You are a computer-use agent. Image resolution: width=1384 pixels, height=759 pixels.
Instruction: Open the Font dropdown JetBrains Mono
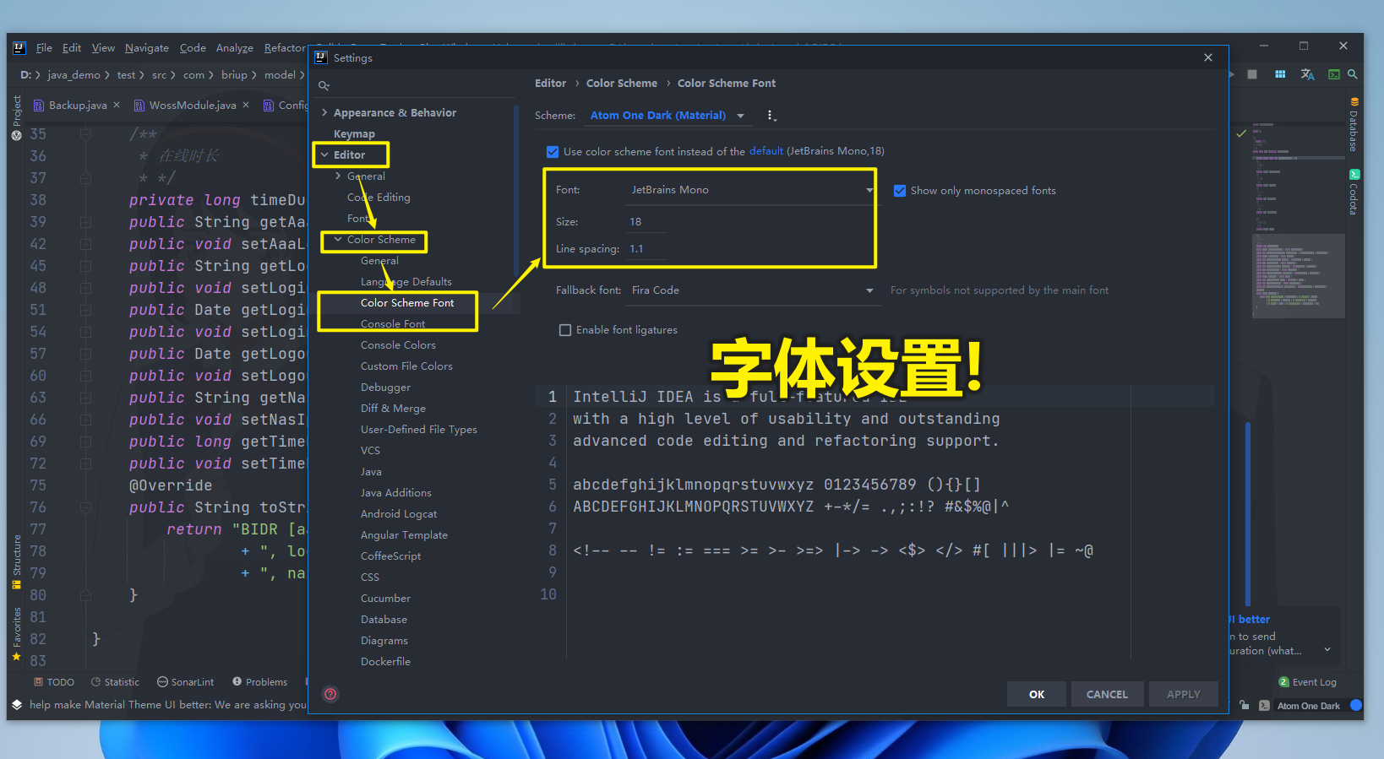point(751,190)
